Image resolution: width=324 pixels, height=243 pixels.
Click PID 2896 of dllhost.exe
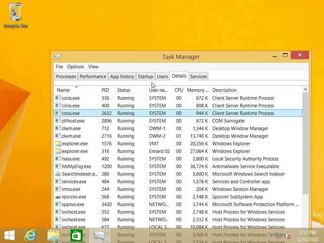pos(106,121)
